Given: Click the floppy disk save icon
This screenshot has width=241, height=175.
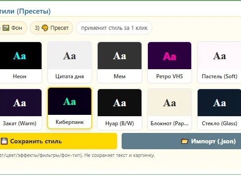Looking at the screenshot, I should (x=4, y=141).
